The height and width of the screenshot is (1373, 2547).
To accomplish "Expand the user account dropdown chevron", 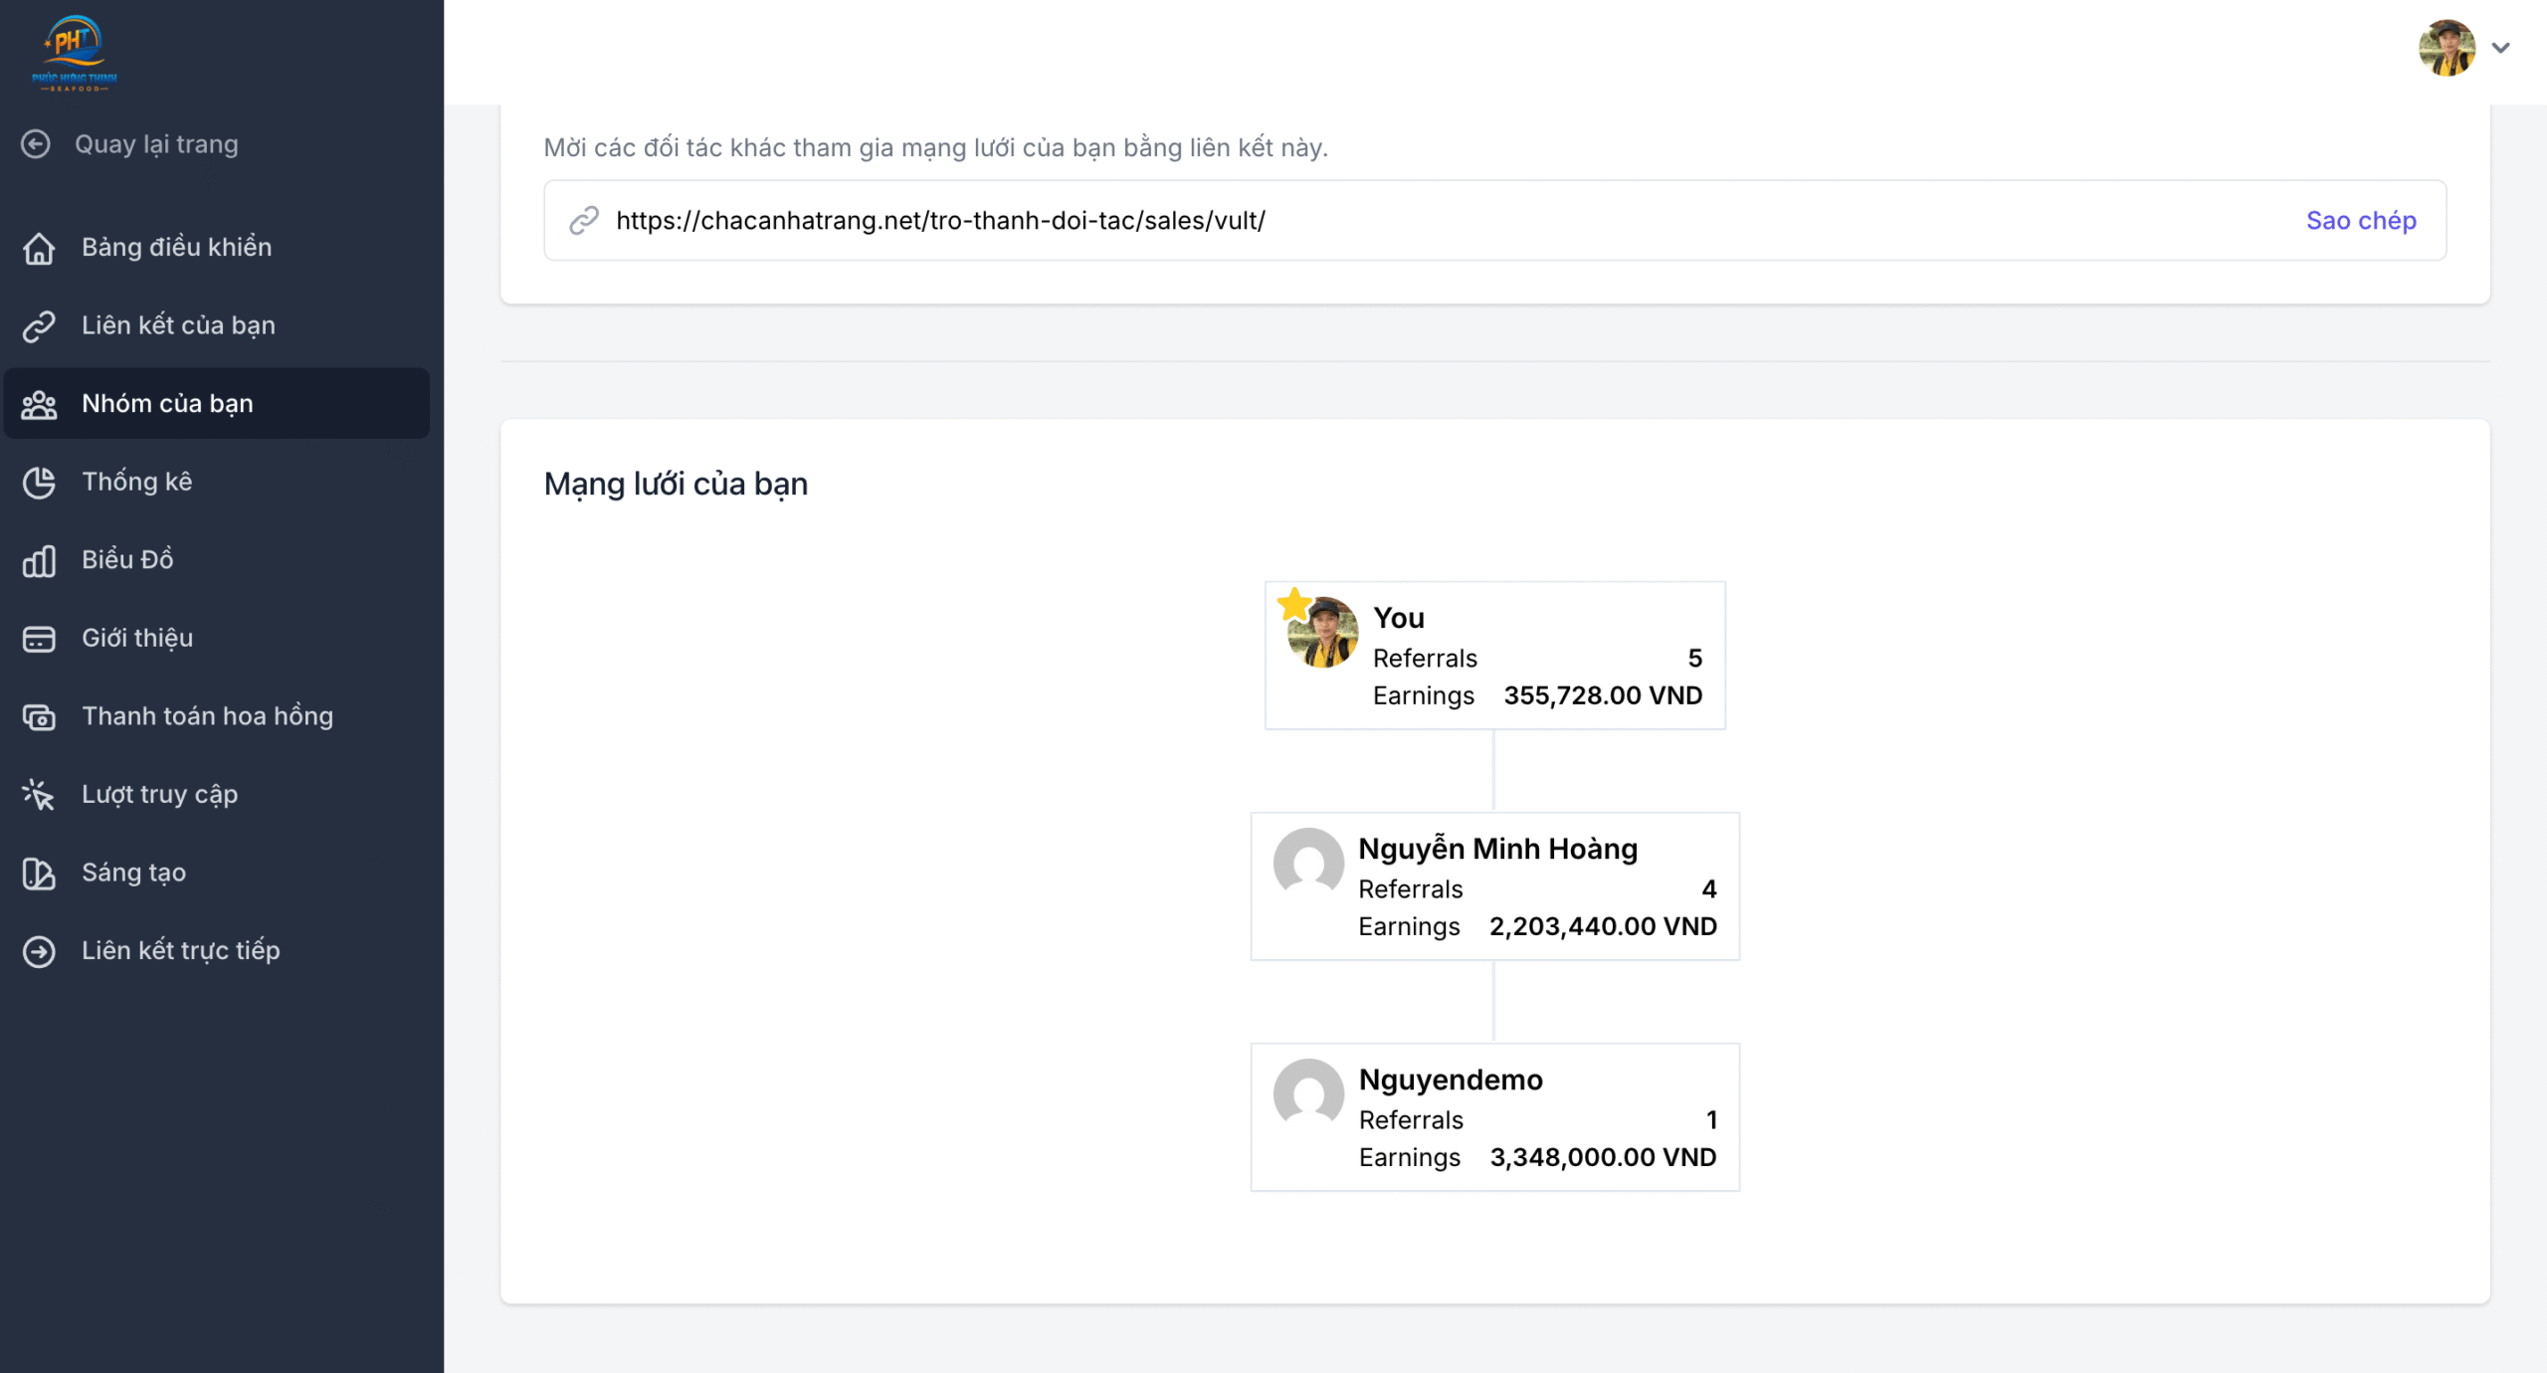I will pos(2500,48).
